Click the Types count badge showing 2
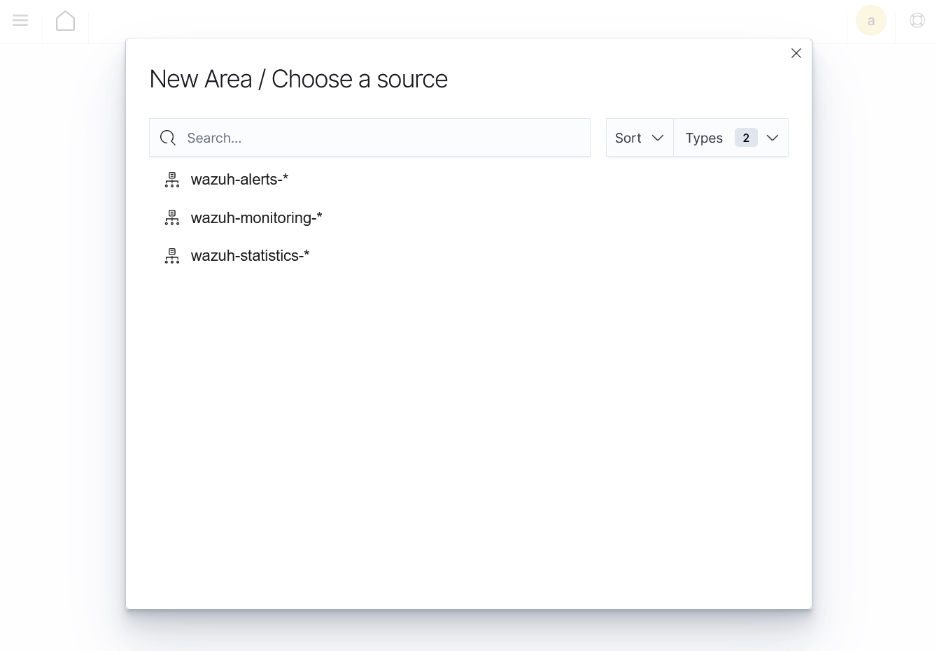Viewport: 937px width, 651px height. pyautogui.click(x=746, y=138)
